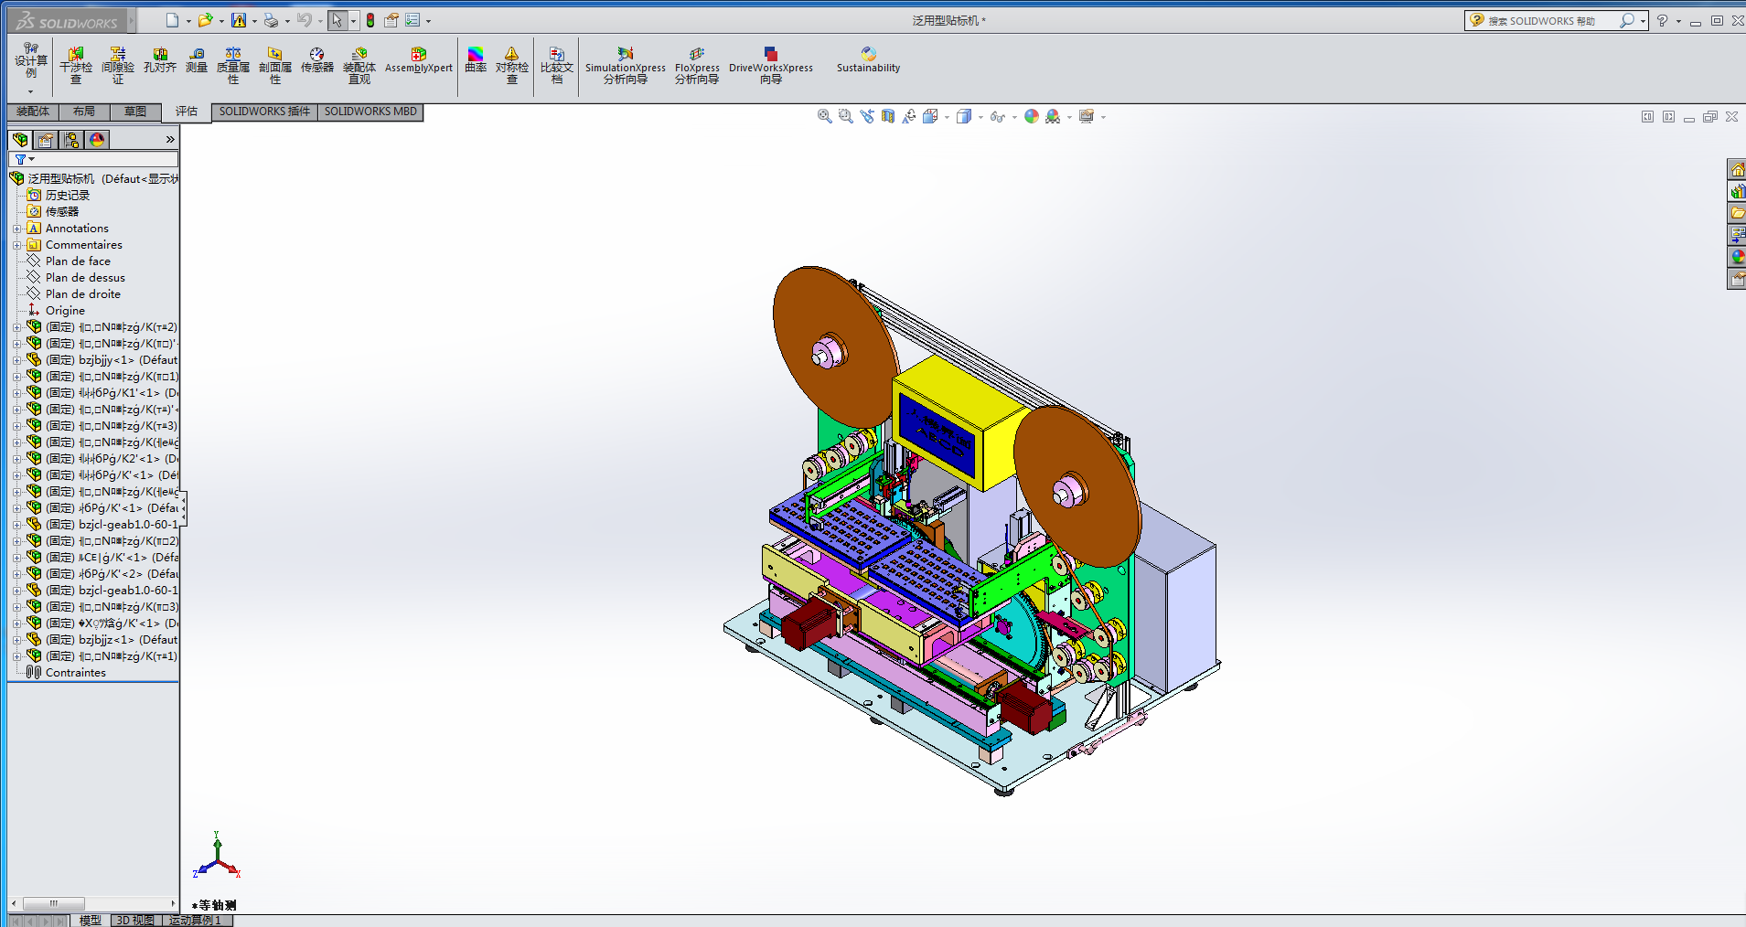This screenshot has height=927, width=1746.
Task: Open the 传感器 sensor tool
Action: pyautogui.click(x=316, y=60)
